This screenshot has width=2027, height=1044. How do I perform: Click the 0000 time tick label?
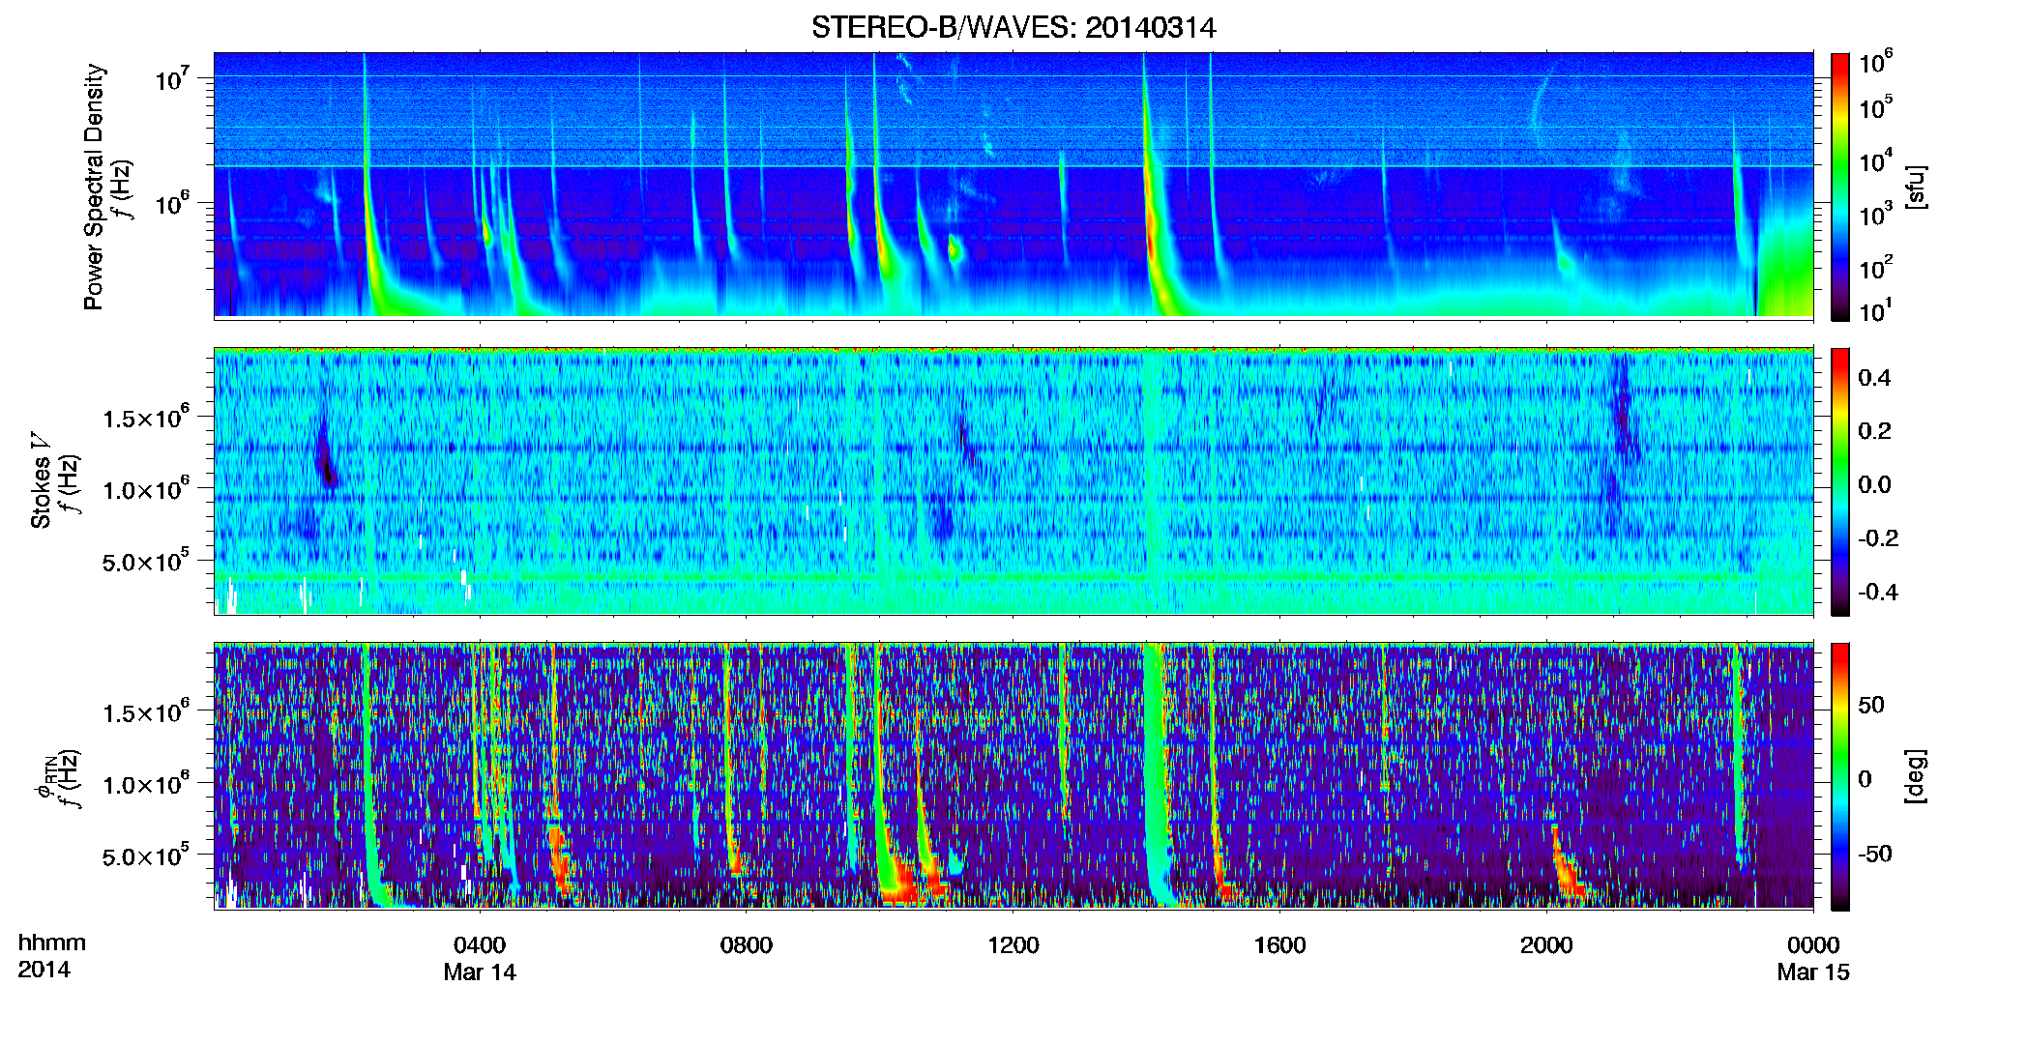[1813, 944]
